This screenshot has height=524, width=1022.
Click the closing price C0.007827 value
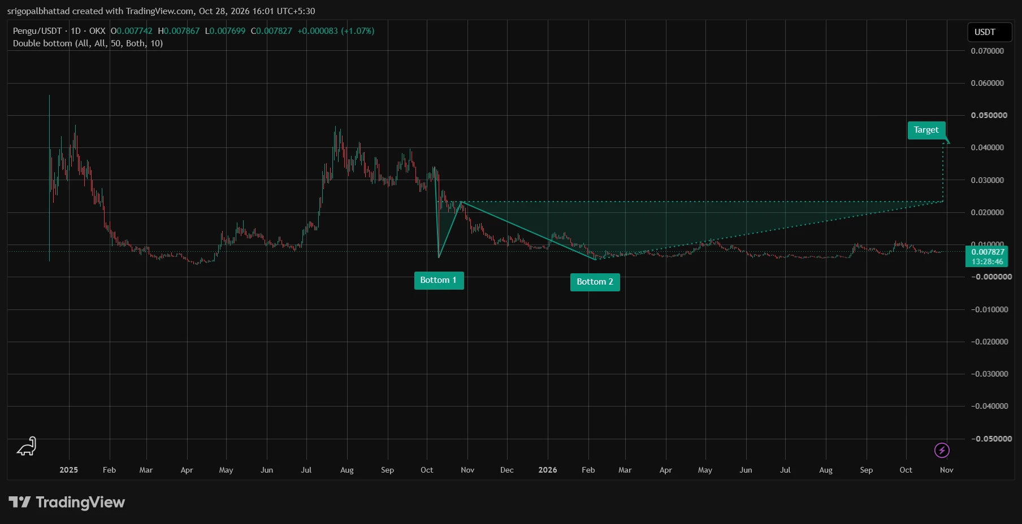tap(271, 31)
